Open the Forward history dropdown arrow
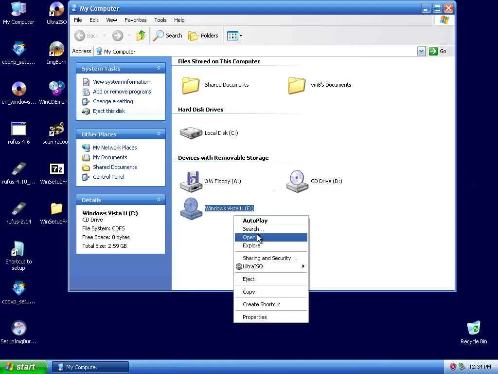Screen dimensions: 498x374 coord(129,36)
